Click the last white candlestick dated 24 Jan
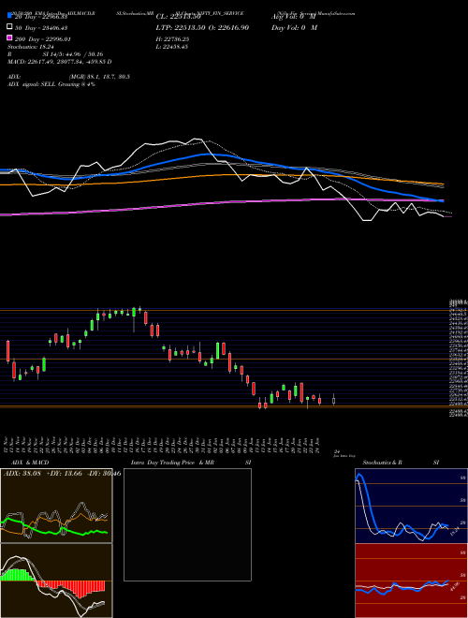468x618 pixels. (x=333, y=400)
